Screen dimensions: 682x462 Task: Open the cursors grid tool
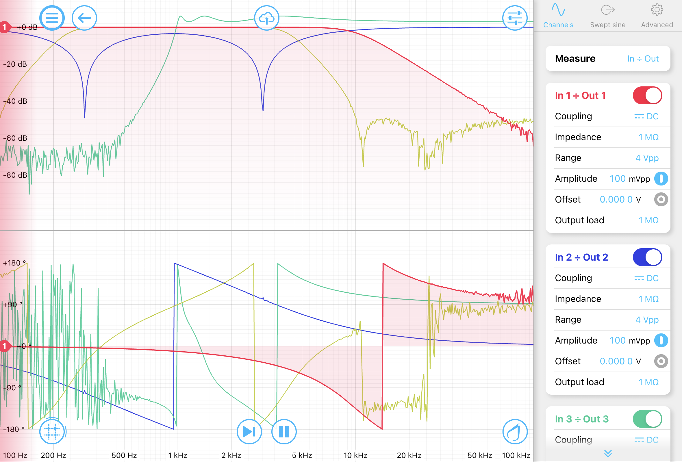tap(52, 431)
